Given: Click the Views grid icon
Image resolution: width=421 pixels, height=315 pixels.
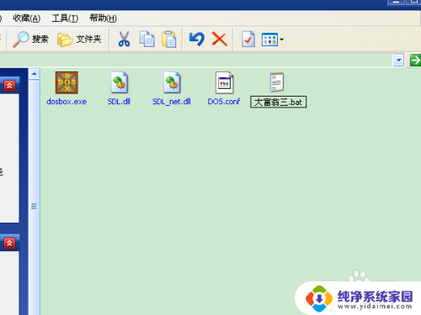Looking at the screenshot, I should point(269,39).
